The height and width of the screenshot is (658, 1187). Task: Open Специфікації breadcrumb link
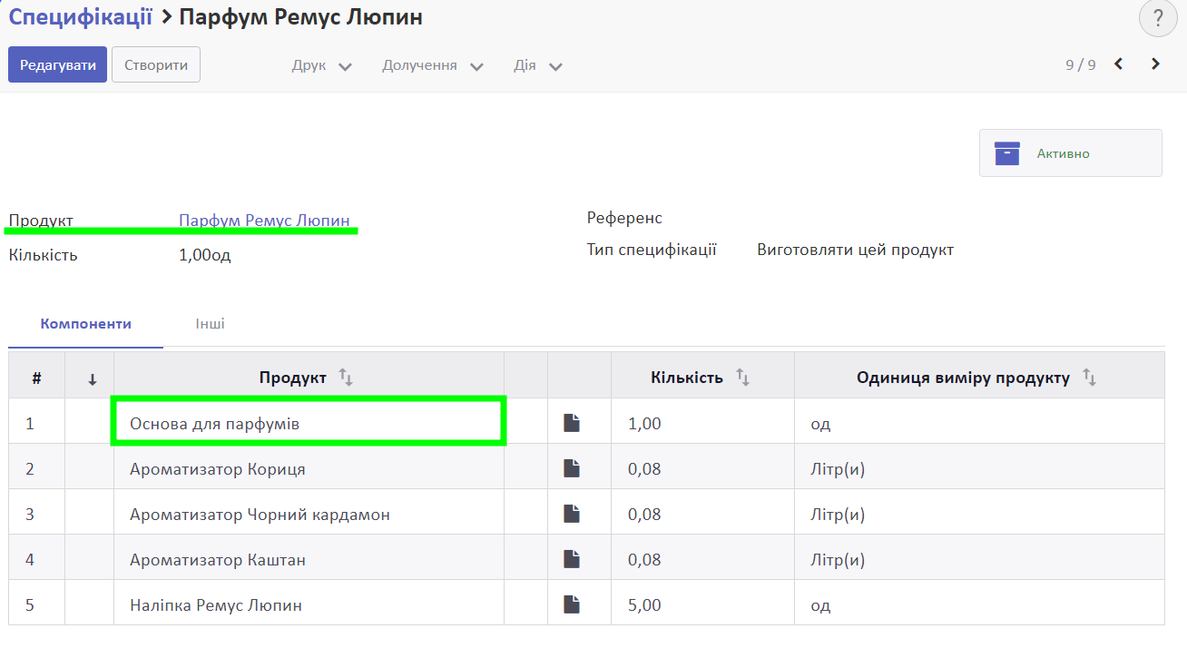(x=81, y=16)
